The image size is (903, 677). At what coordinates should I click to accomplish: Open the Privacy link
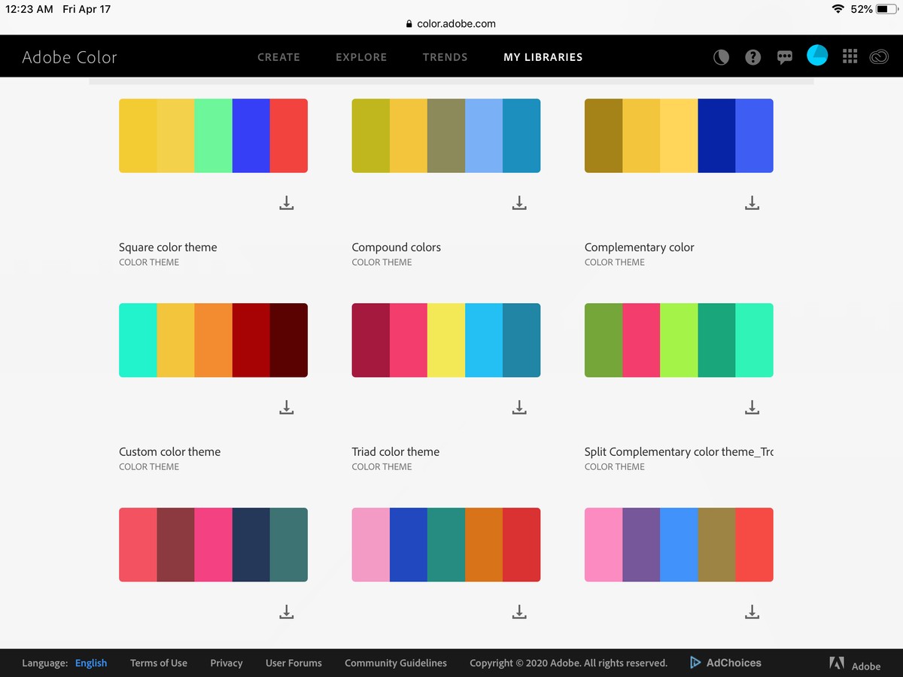[227, 663]
